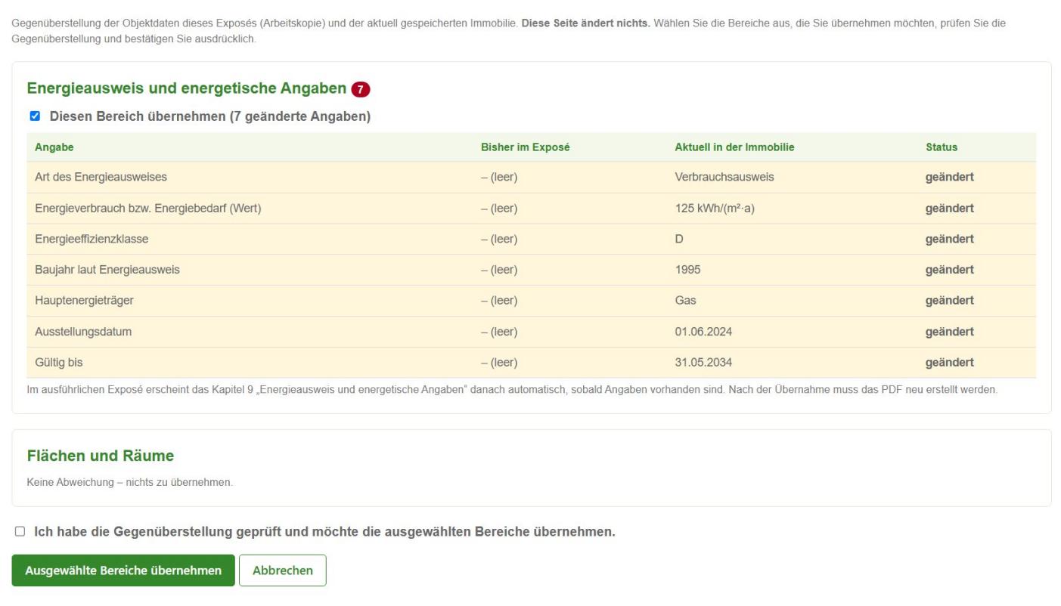Tick the 'Ich habe die Gegenüberstellung geprüft' confirmation checkbox
The width and height of the screenshot is (1061, 606).
click(x=20, y=532)
